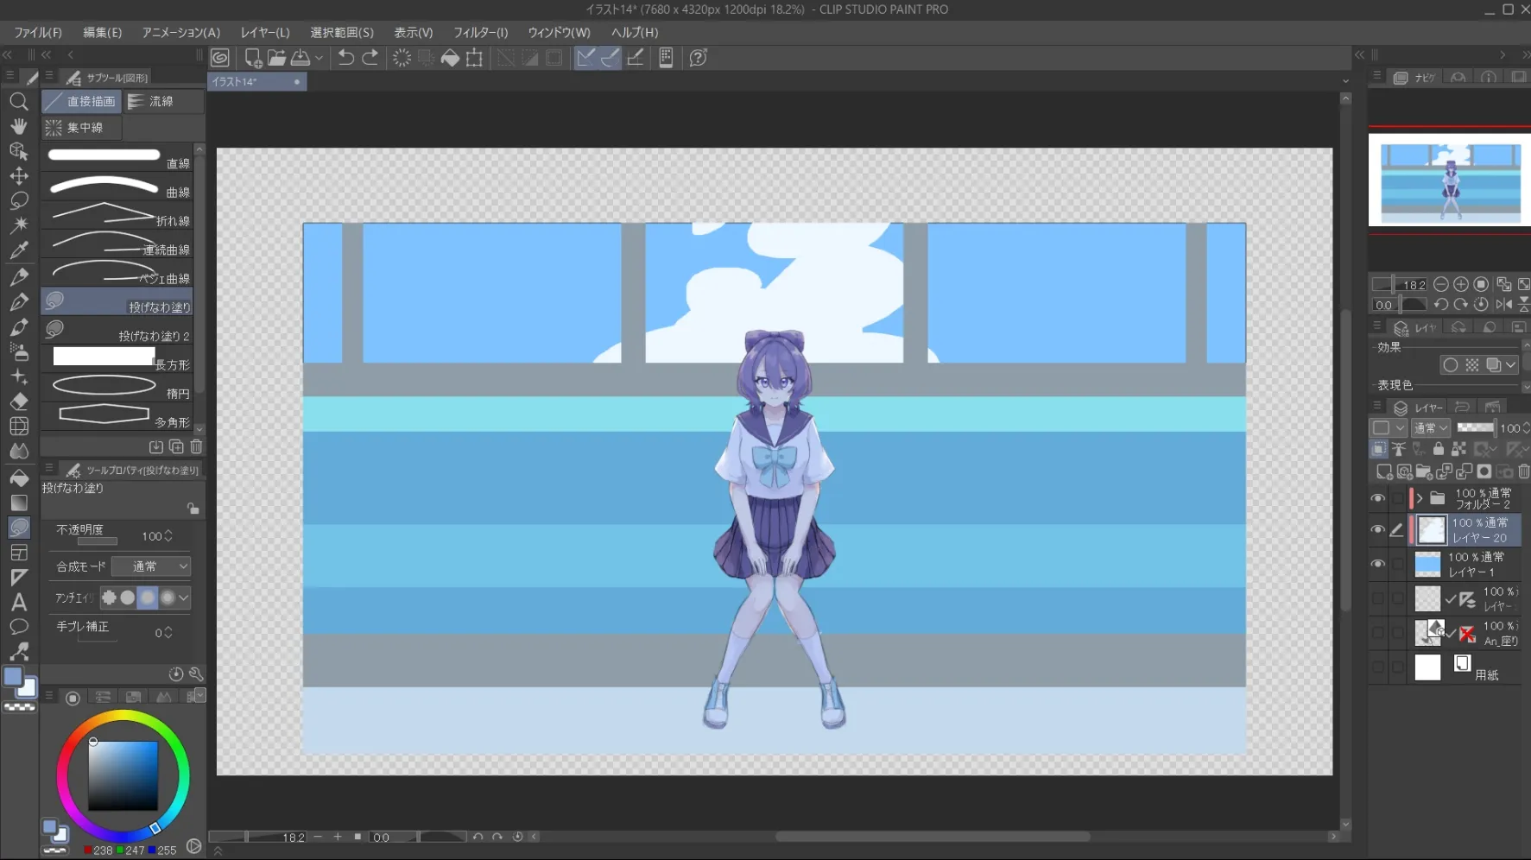Expand the フォルダー 2 layer folder
Image resolution: width=1531 pixels, height=860 pixels.
[x=1419, y=499]
